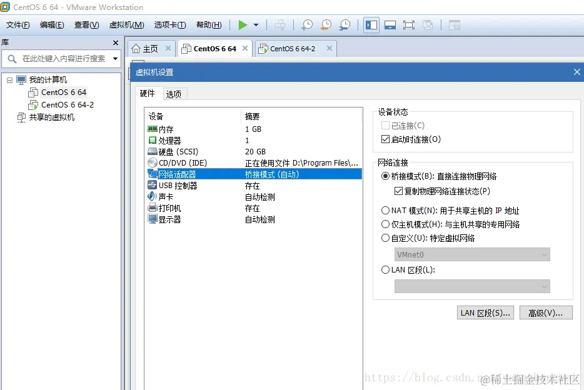Toggle the library sidebar view icon
Image resolution: width=584 pixels, height=390 pixels.
[371, 25]
